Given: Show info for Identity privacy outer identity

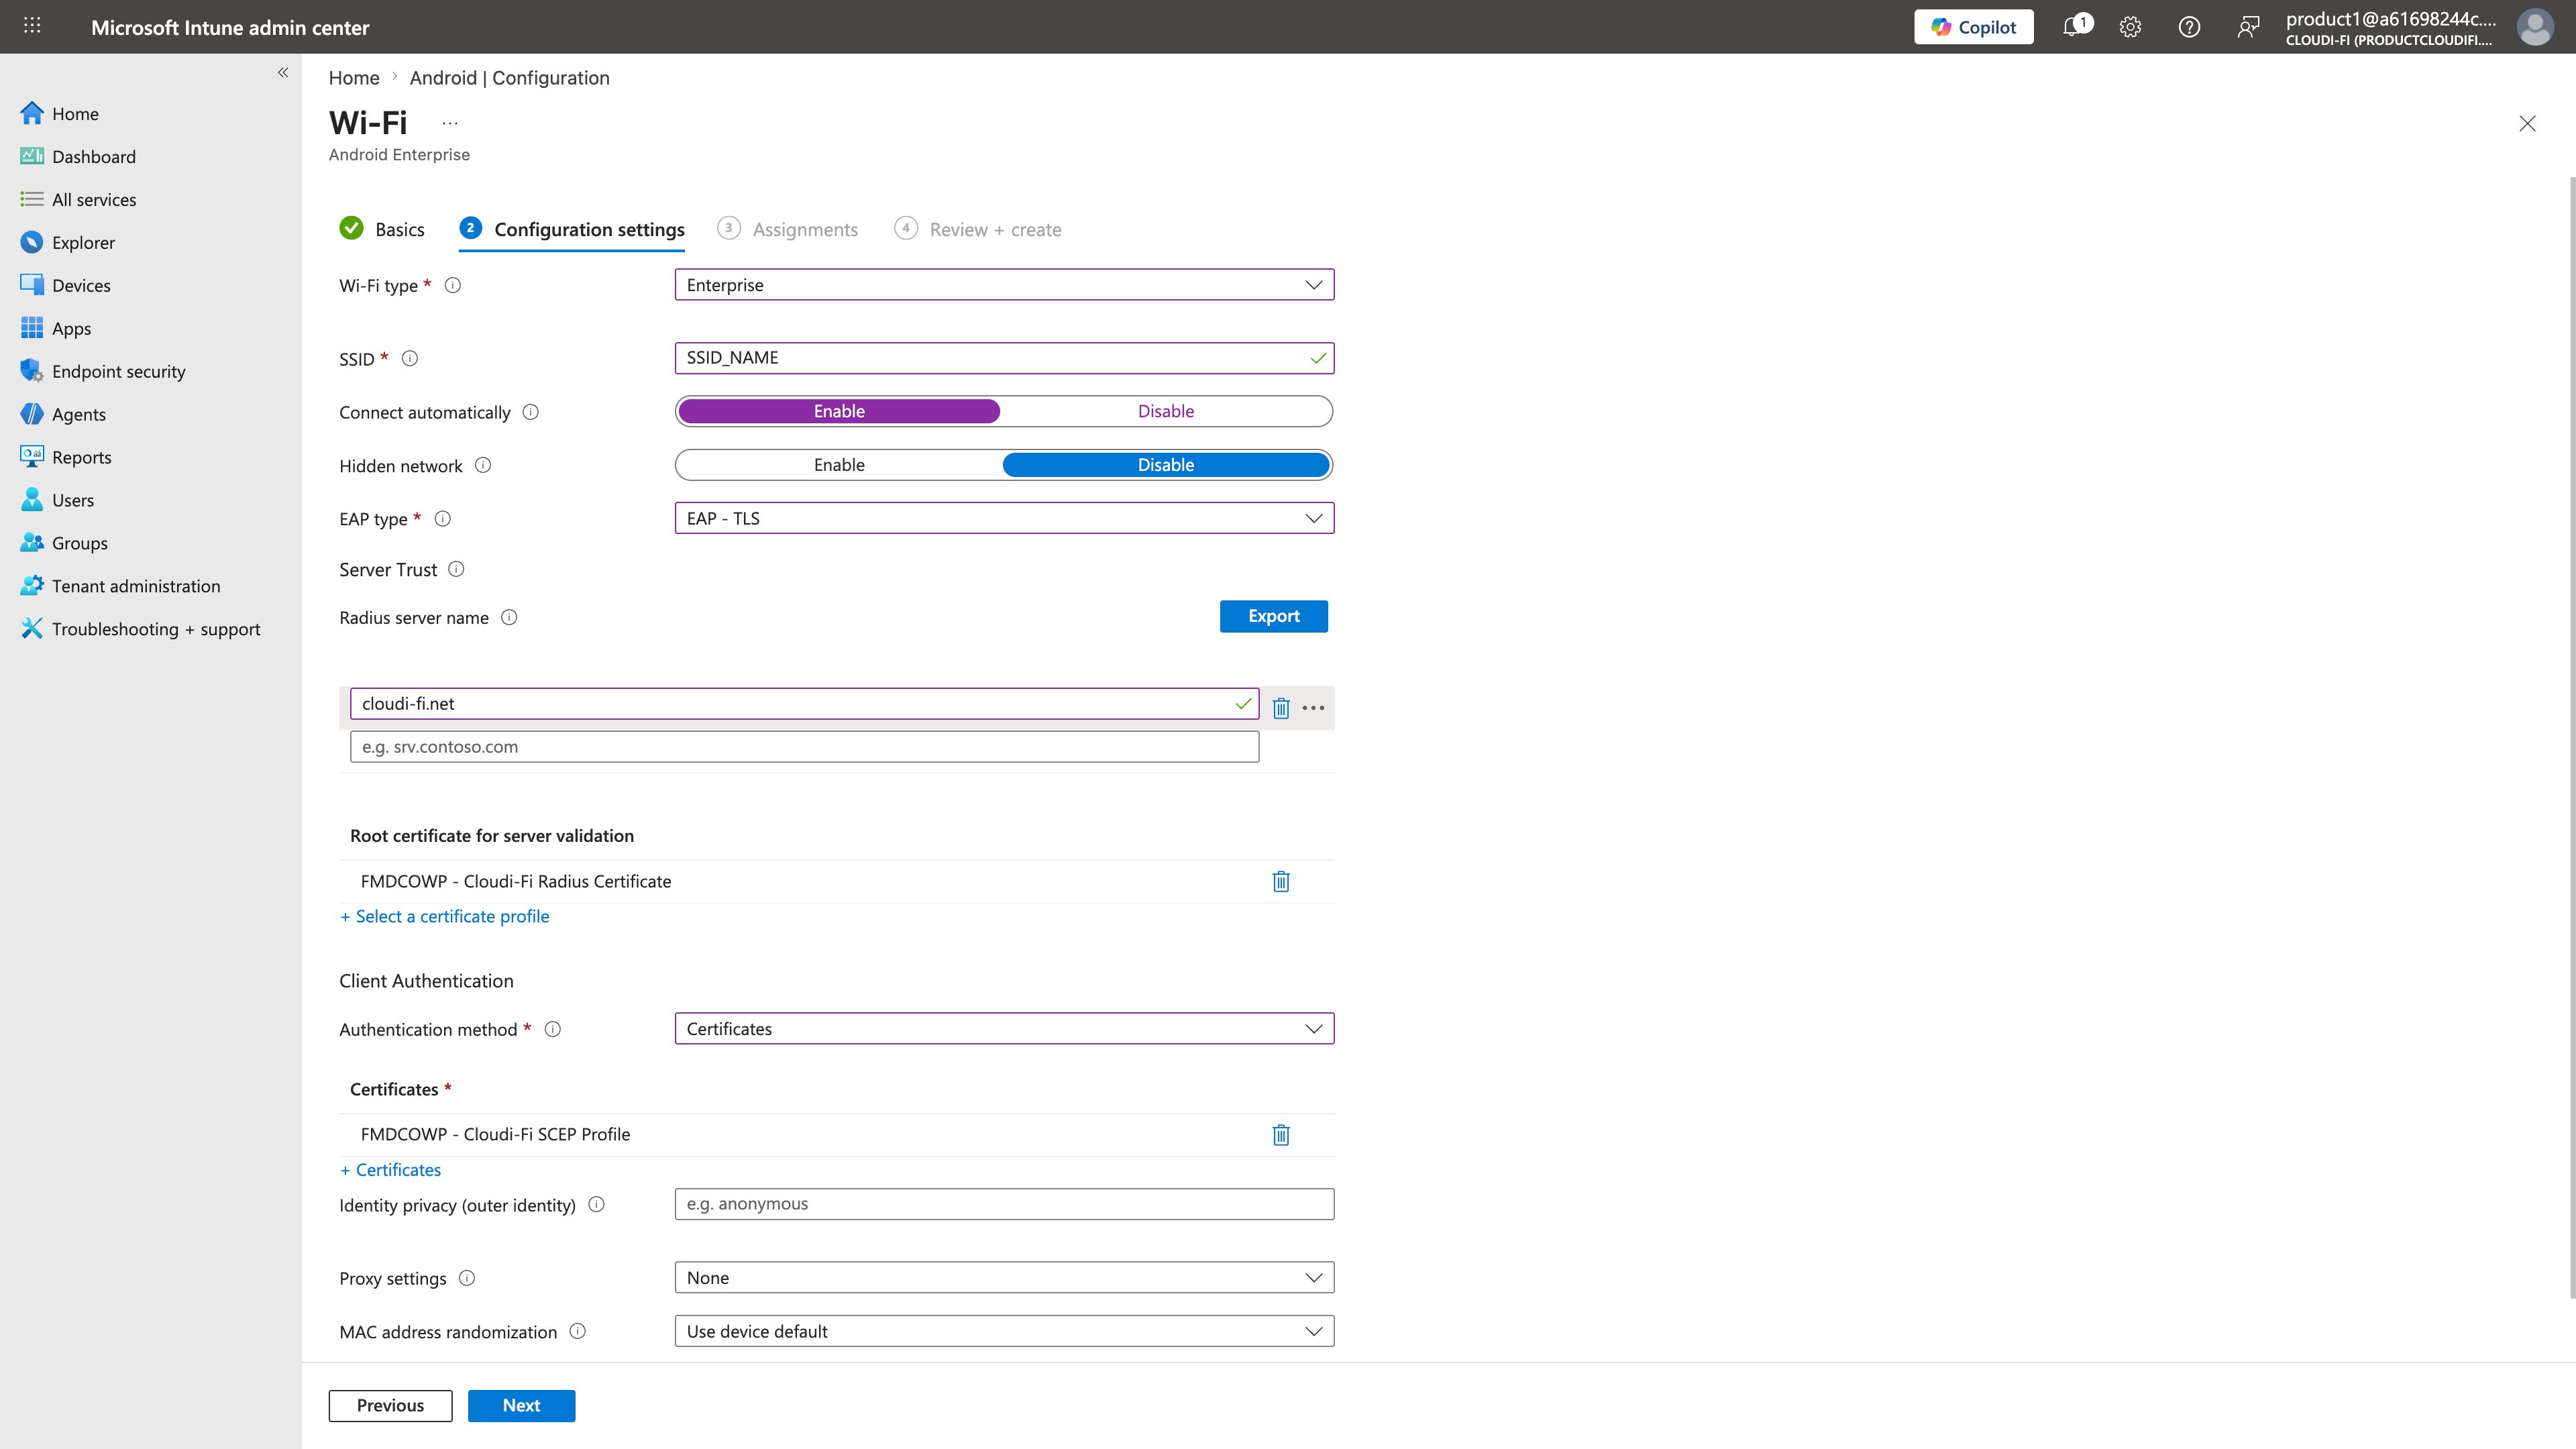Looking at the screenshot, I should coord(596,1204).
